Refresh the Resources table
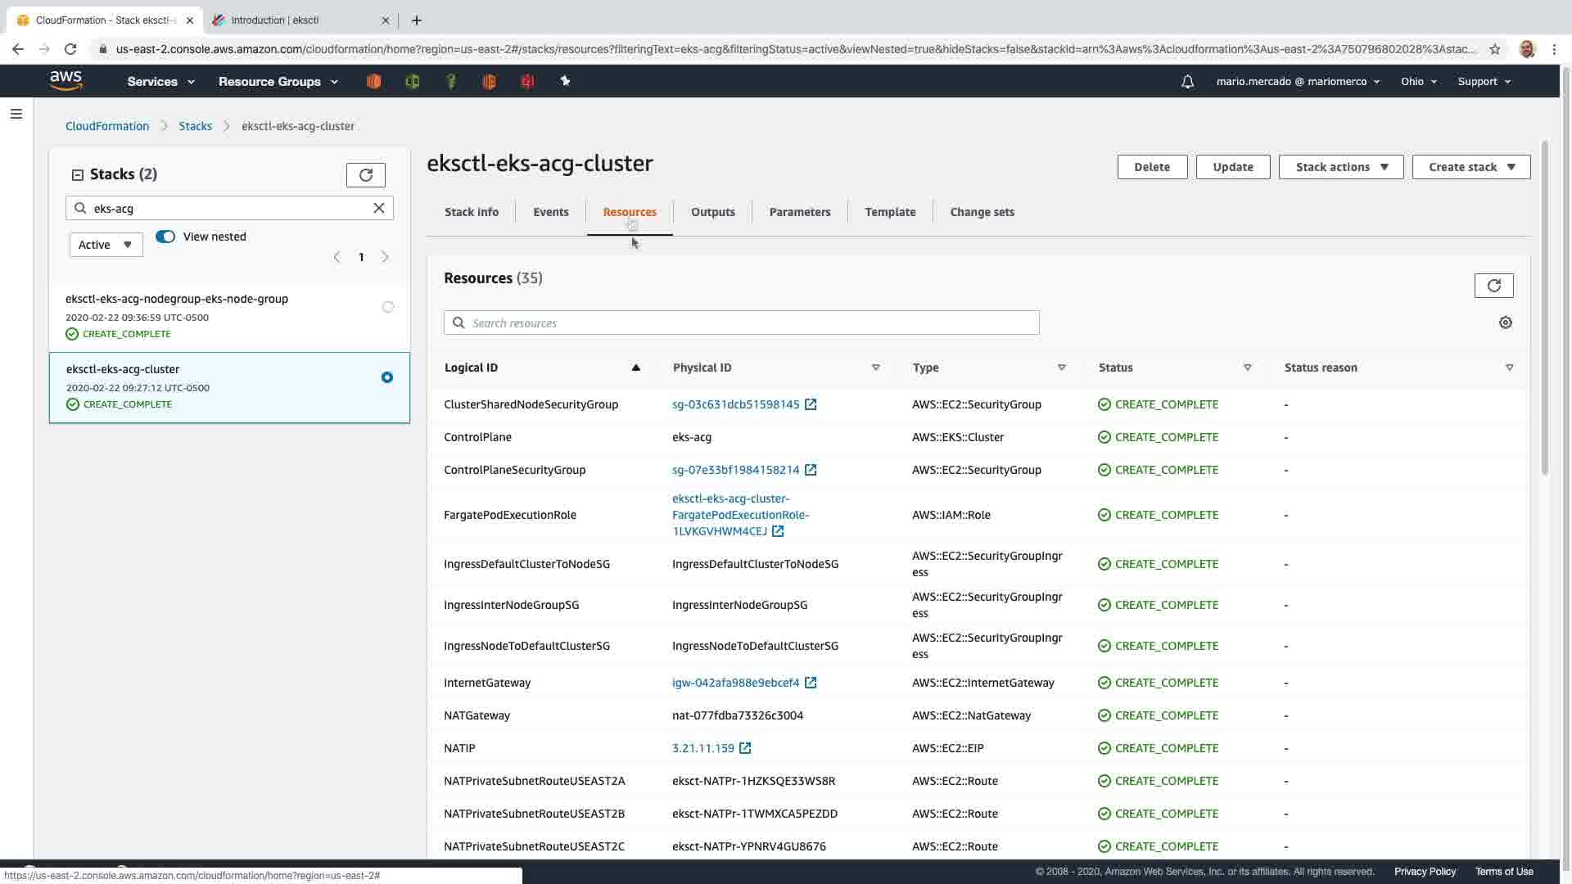The image size is (1572, 884). click(1493, 286)
